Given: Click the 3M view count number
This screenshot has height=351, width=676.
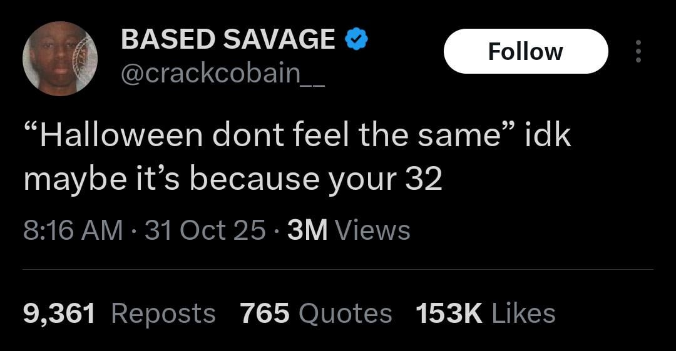Looking at the screenshot, I should click(x=307, y=230).
